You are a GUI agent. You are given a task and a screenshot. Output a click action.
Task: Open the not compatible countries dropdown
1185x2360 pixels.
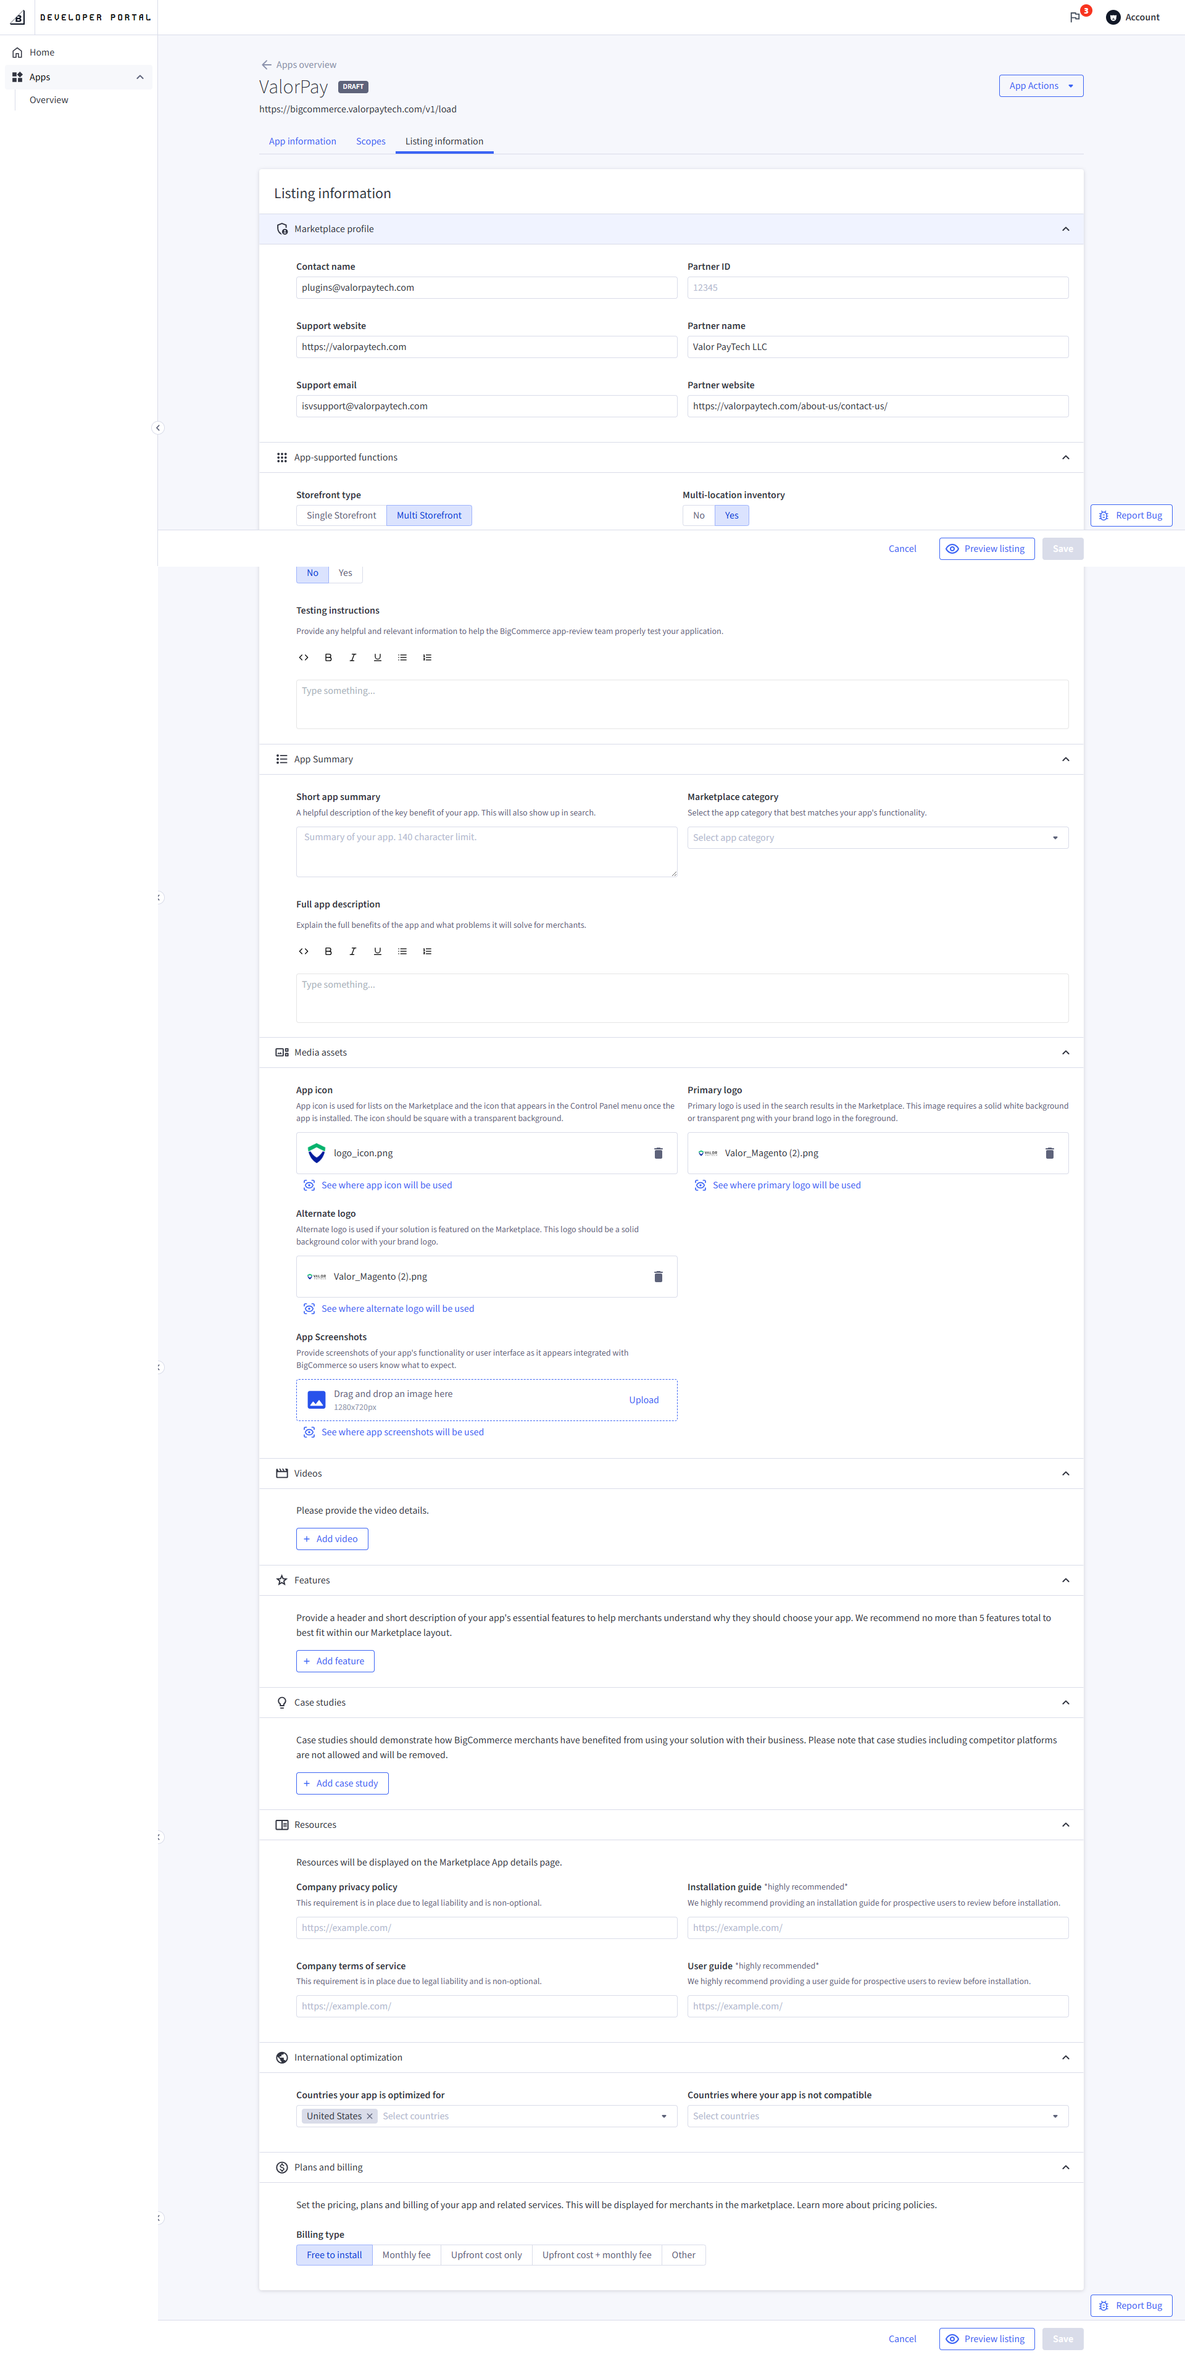tap(877, 2116)
